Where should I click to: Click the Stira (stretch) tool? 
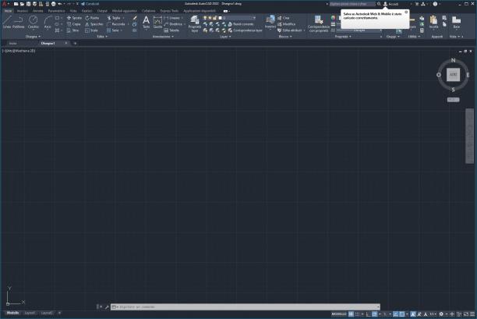(73, 30)
